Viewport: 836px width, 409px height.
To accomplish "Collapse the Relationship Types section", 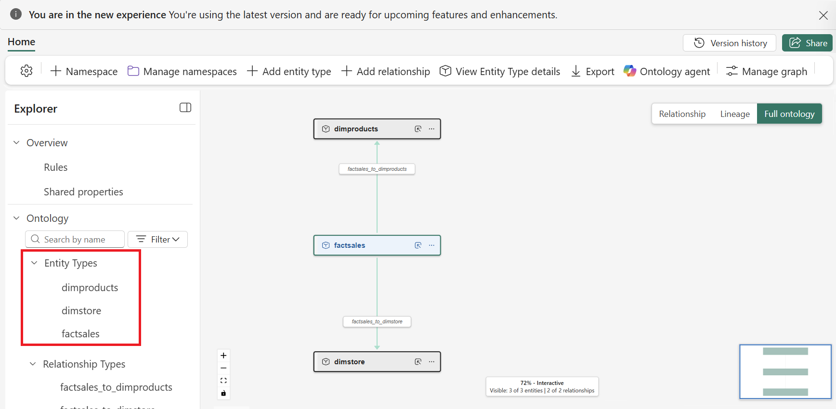I will [x=33, y=364].
